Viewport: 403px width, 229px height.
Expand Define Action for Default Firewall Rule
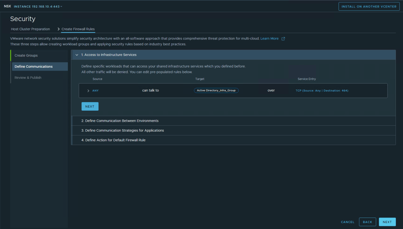pyautogui.click(x=113, y=140)
